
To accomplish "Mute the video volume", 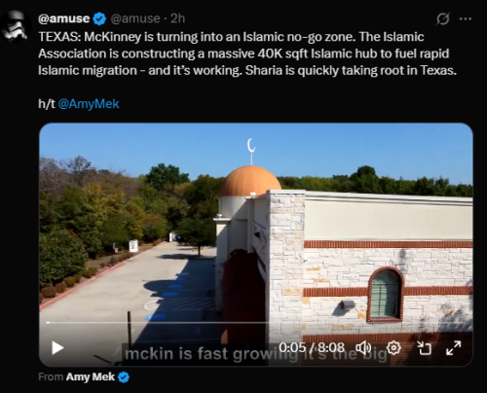I will click(x=363, y=348).
